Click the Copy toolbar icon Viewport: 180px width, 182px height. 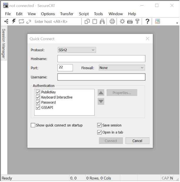tap(87, 21)
